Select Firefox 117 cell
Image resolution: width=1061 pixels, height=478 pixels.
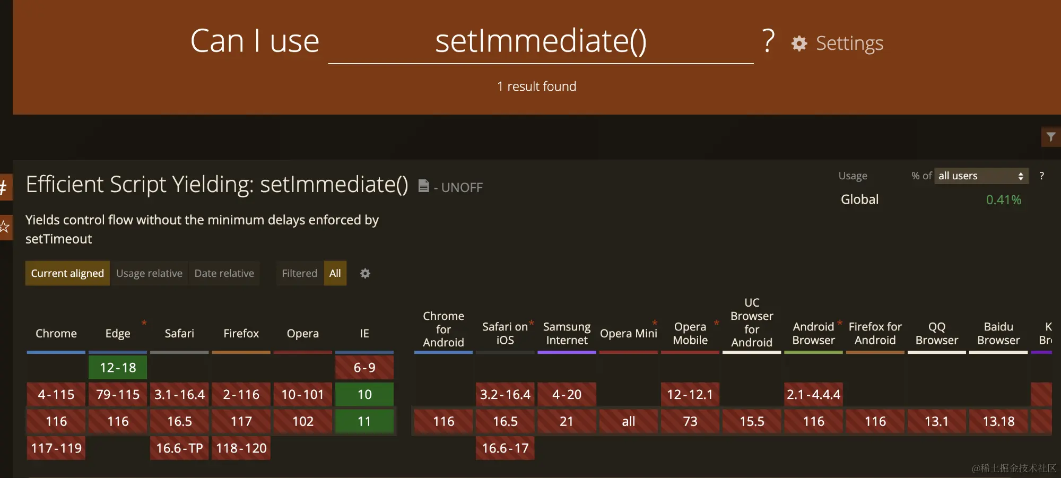pos(241,421)
